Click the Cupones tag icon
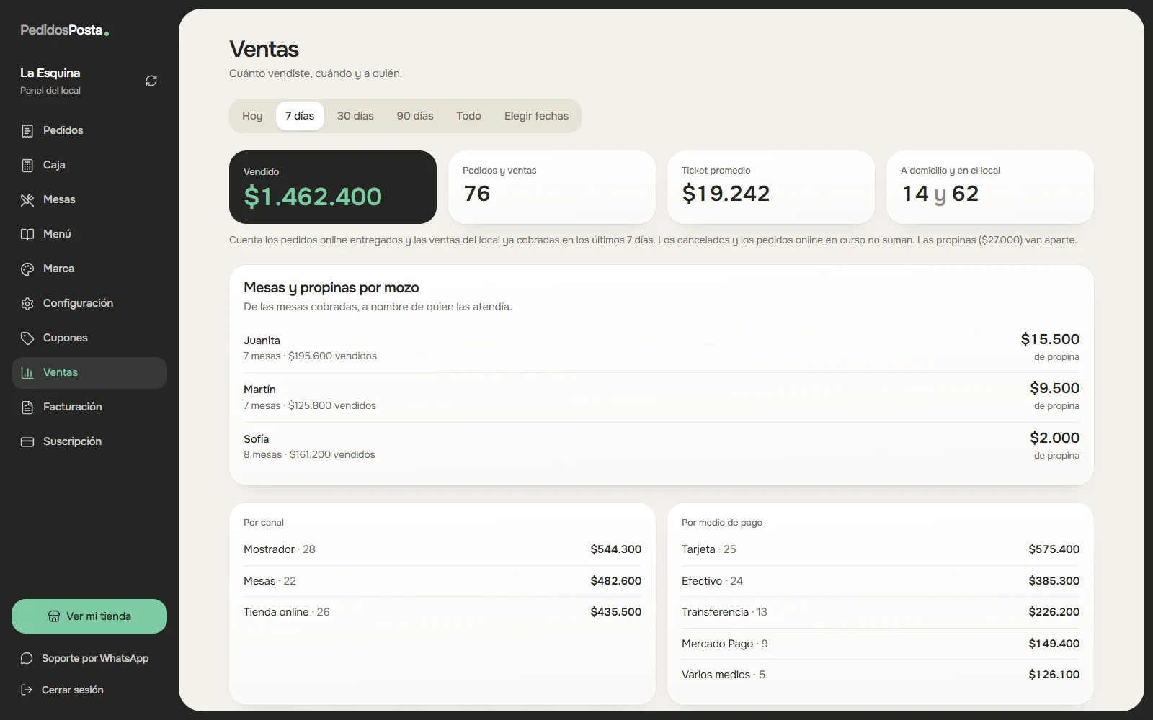The image size is (1153, 720). pyautogui.click(x=27, y=338)
